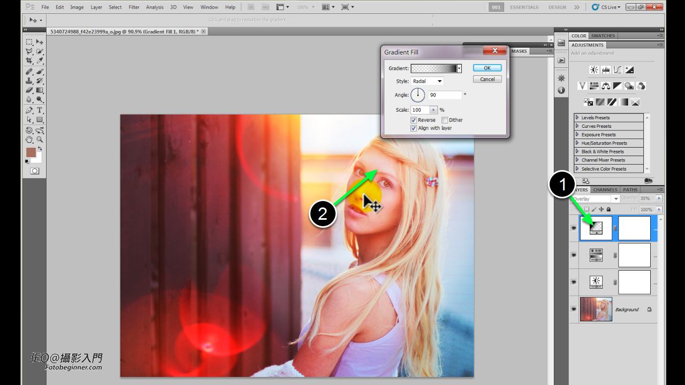Viewport: 685px width, 385px height.
Task: Hide the Gradient Fill layer eye
Action: (574, 228)
